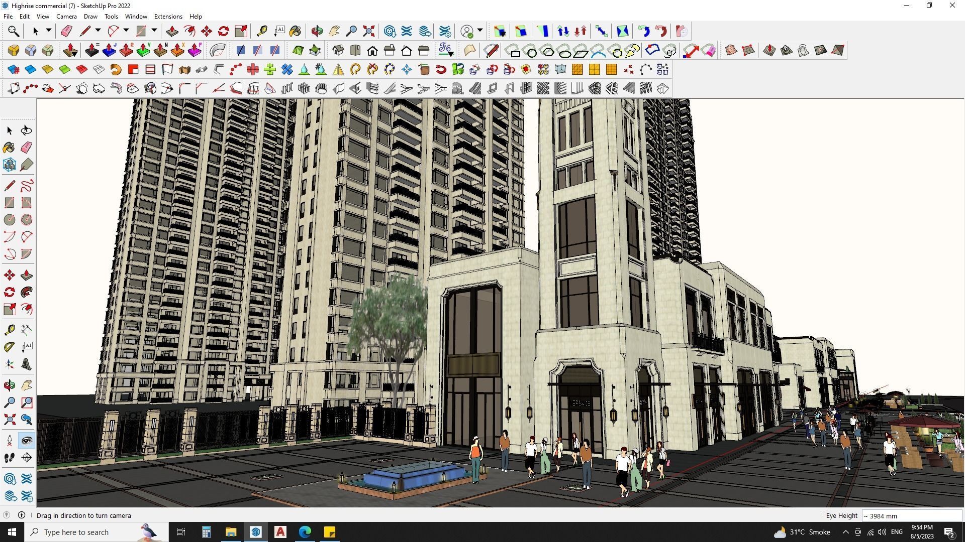Open the Camera menu
Viewport: 965px width, 542px height.
point(66,17)
